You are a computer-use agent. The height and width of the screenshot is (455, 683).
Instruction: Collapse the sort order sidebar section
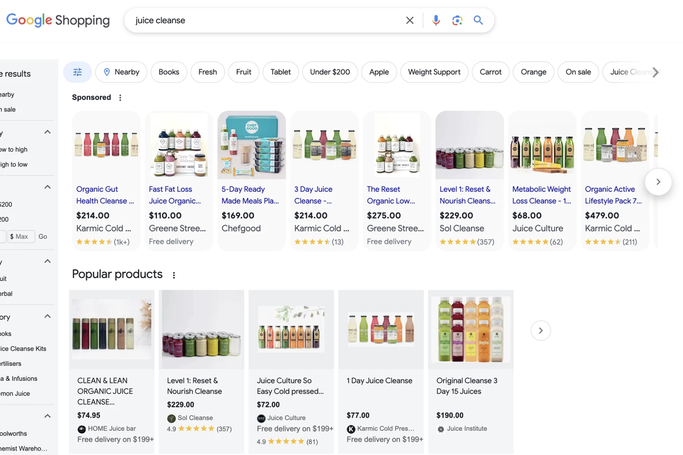click(x=47, y=132)
